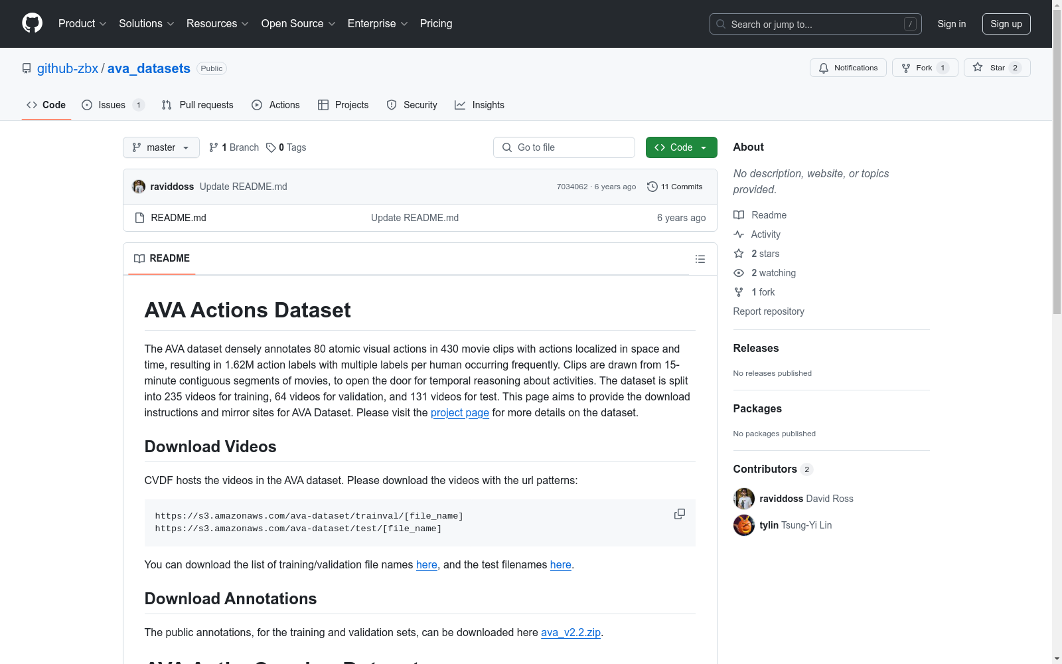Click the search magnifier icon in header
The image size is (1062, 664).
coord(721,24)
